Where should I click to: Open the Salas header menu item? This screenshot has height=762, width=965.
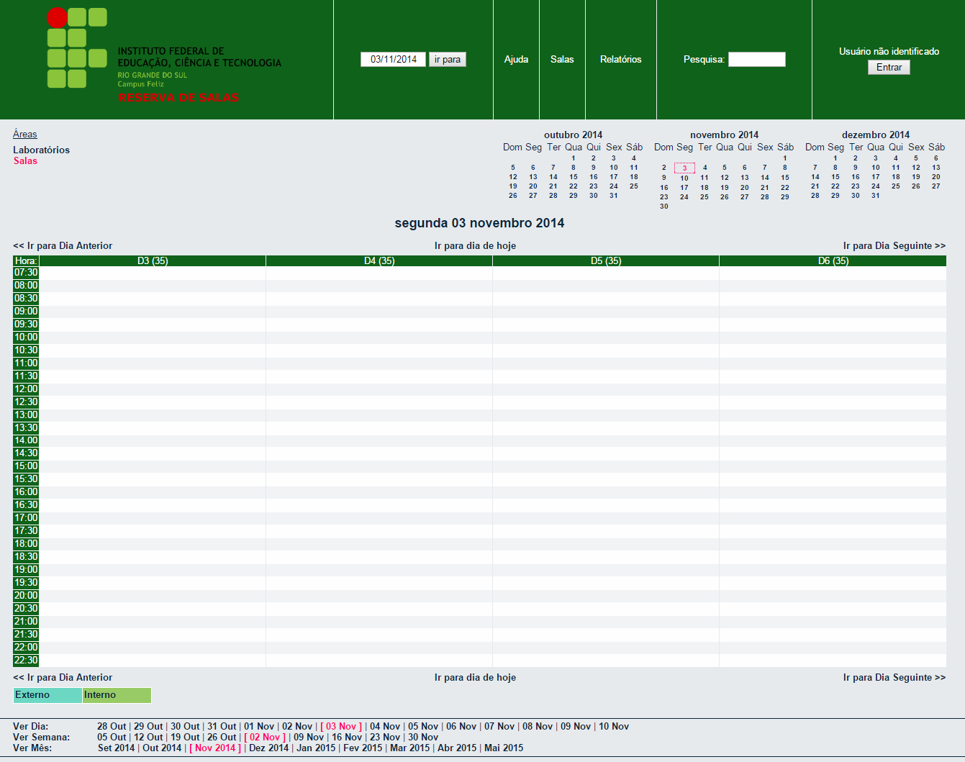(562, 59)
